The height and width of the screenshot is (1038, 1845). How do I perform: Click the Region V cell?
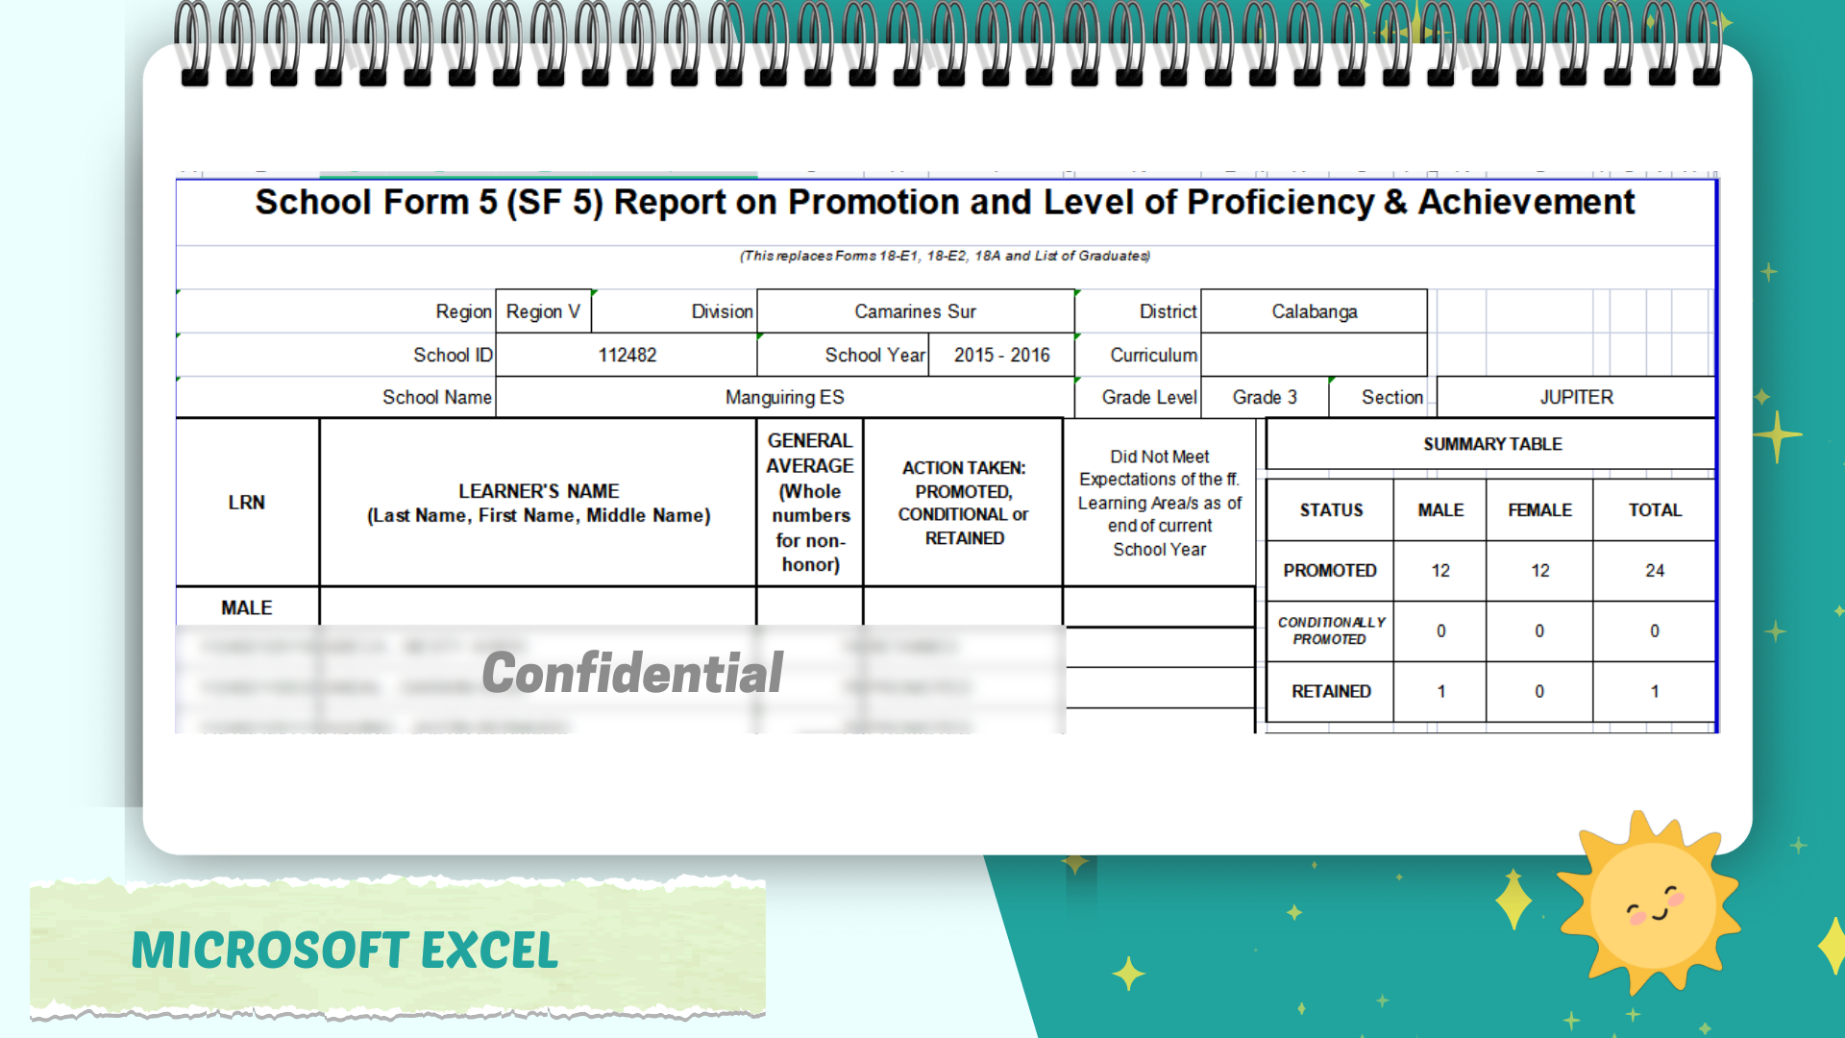543,311
